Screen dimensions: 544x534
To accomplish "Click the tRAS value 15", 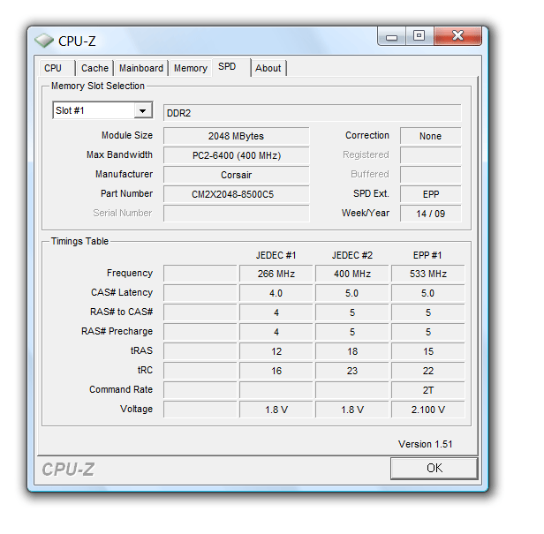I will click(428, 351).
